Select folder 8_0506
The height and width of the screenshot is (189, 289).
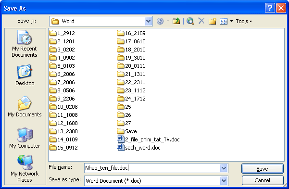[x=62, y=90]
